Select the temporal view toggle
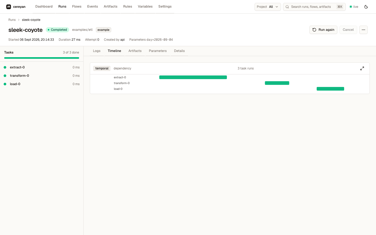Screen dimensions: 376x235 pyautogui.click(x=102, y=68)
